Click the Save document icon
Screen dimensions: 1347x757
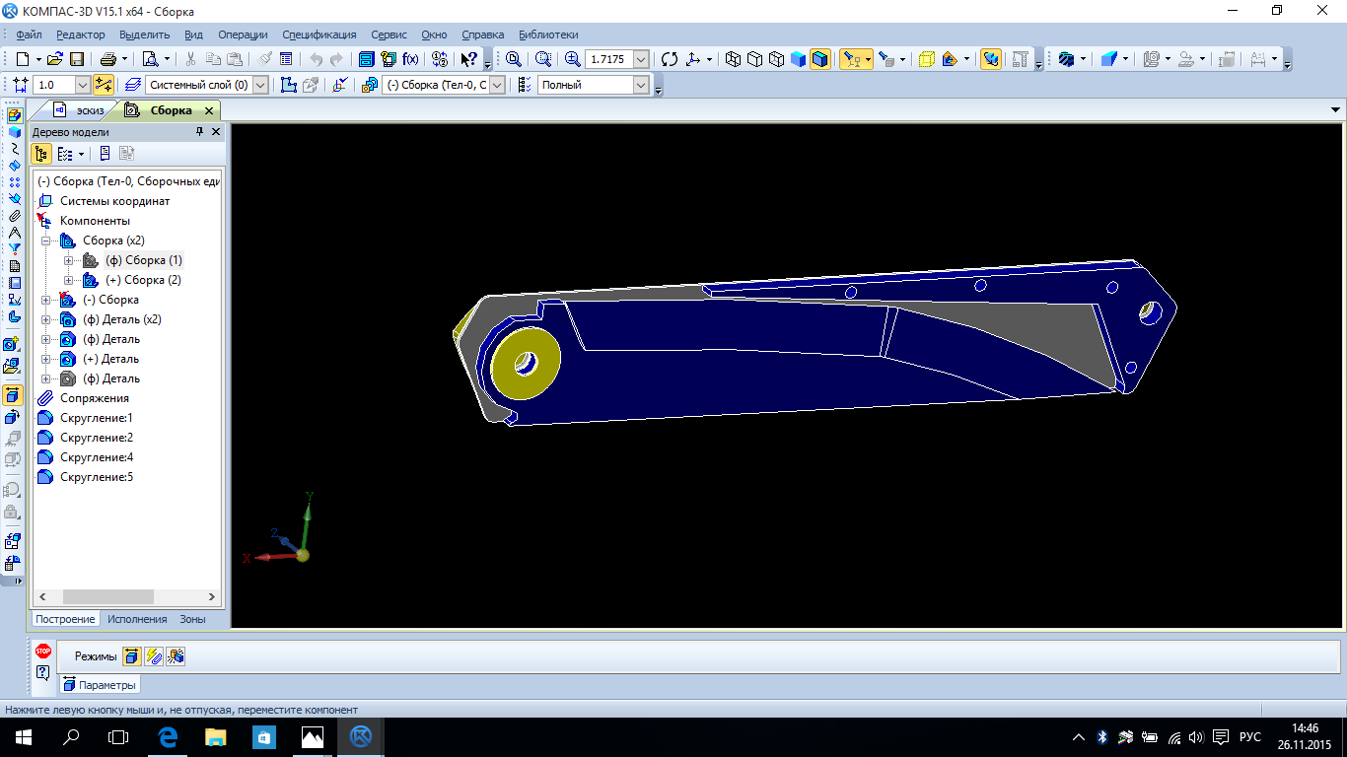point(77,59)
